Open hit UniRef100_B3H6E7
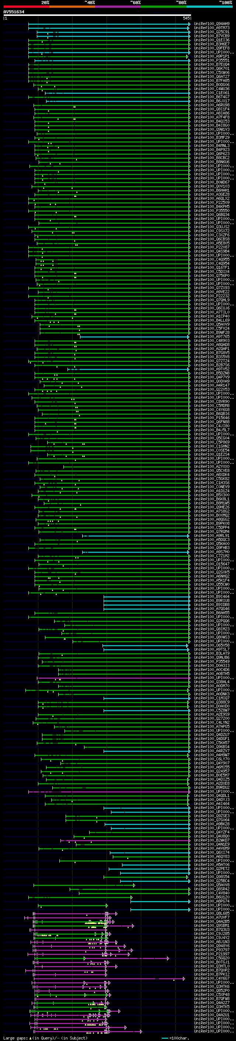Screen dimensions: 236x1041 click(212, 44)
